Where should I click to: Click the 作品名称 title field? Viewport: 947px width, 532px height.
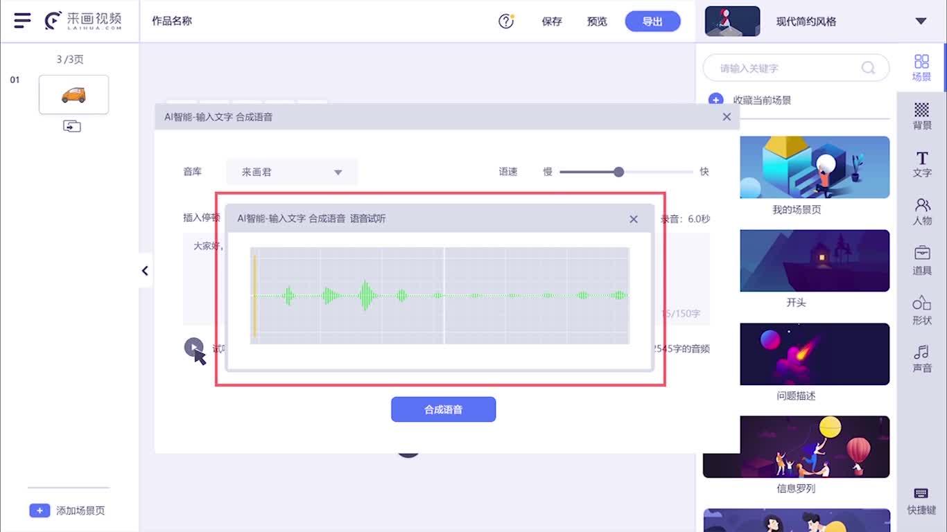coord(172,21)
